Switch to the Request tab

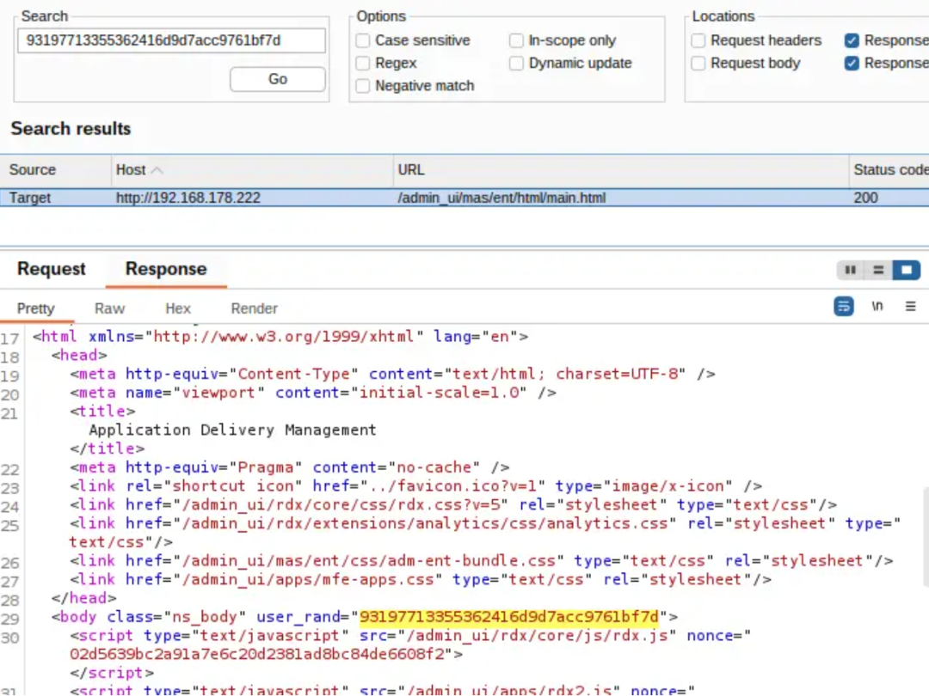click(52, 269)
